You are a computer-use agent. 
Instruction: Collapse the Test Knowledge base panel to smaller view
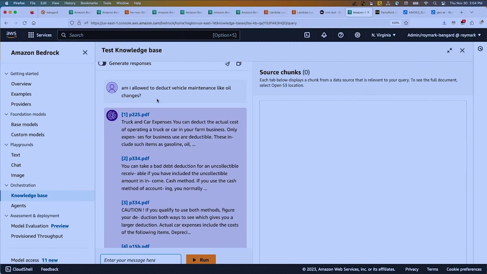(x=450, y=50)
